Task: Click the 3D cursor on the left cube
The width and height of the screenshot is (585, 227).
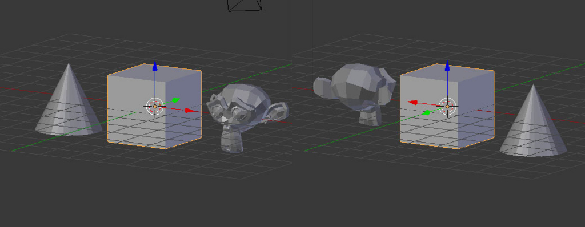Action: (x=155, y=107)
